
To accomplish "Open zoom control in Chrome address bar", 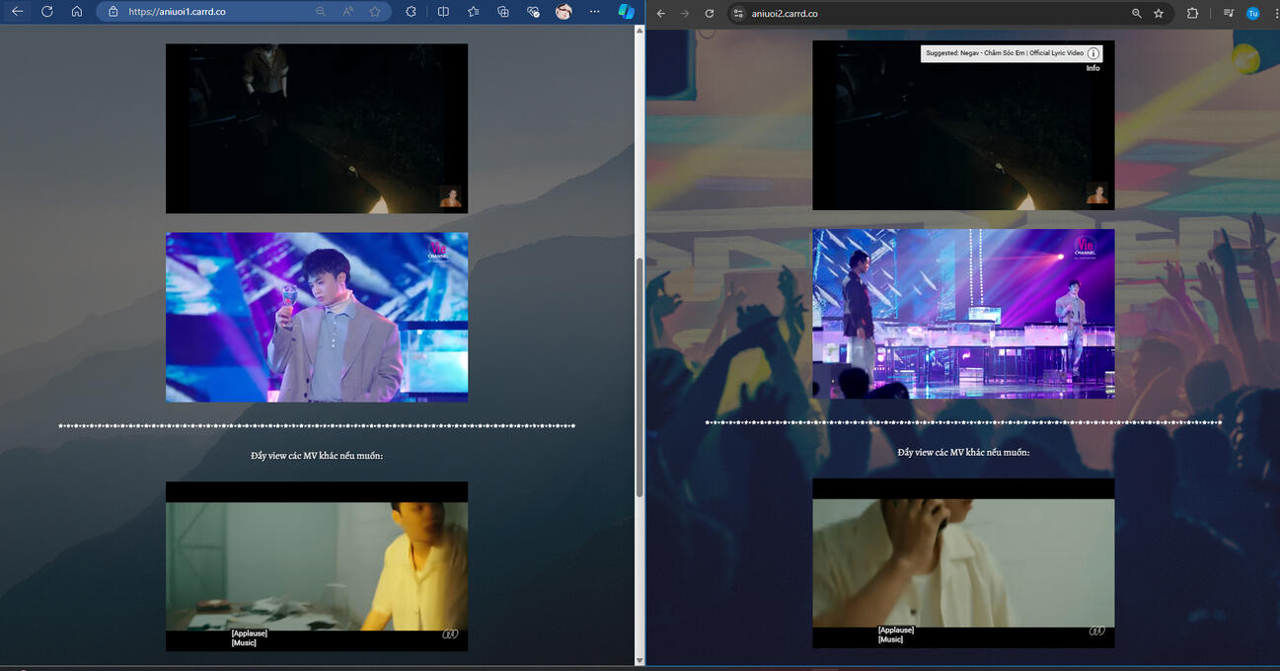I will pos(1137,14).
